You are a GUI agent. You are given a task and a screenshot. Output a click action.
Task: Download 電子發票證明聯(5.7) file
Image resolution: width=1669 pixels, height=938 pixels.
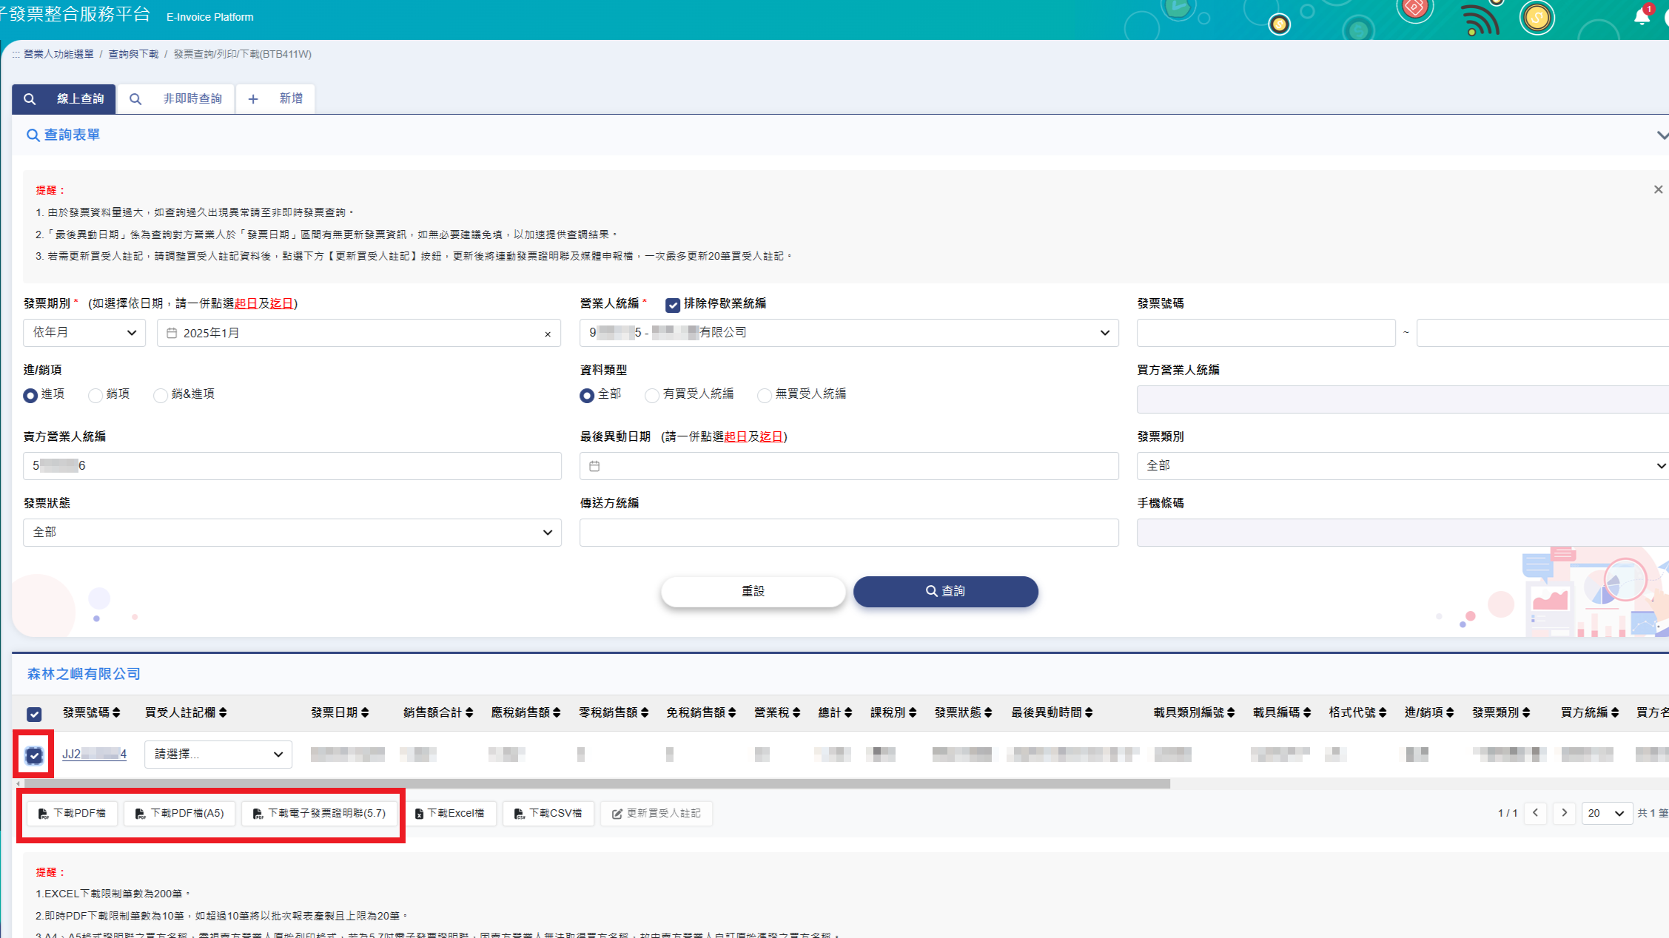(320, 814)
